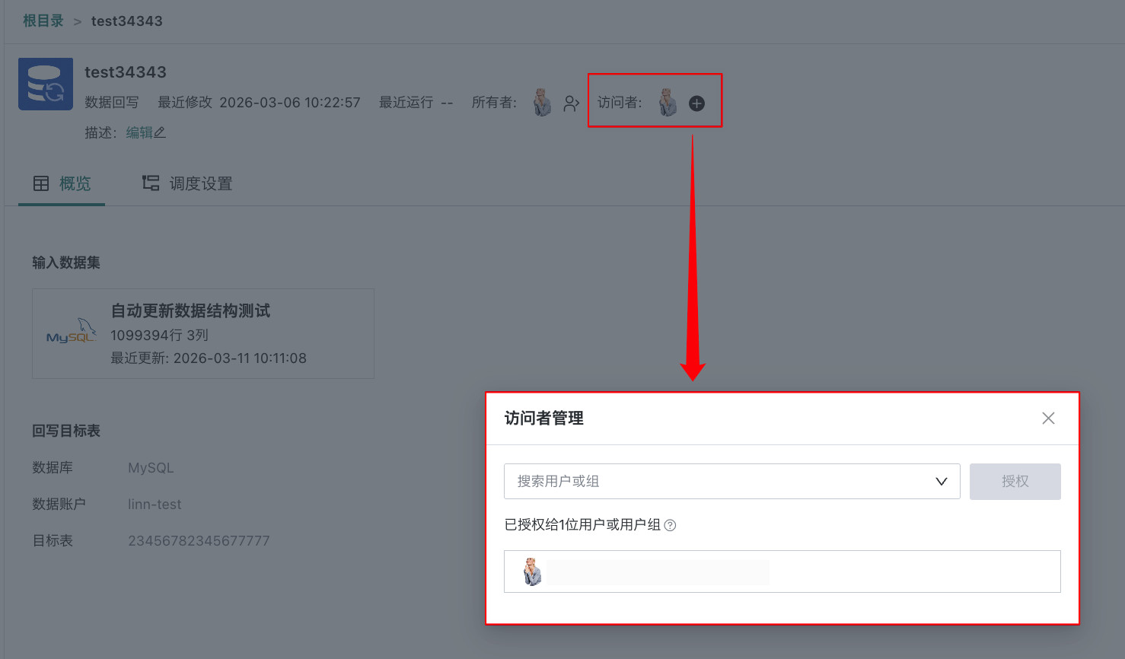1125x659 pixels.
Task: Click the owner's avatar next to 所有者
Action: point(542,101)
